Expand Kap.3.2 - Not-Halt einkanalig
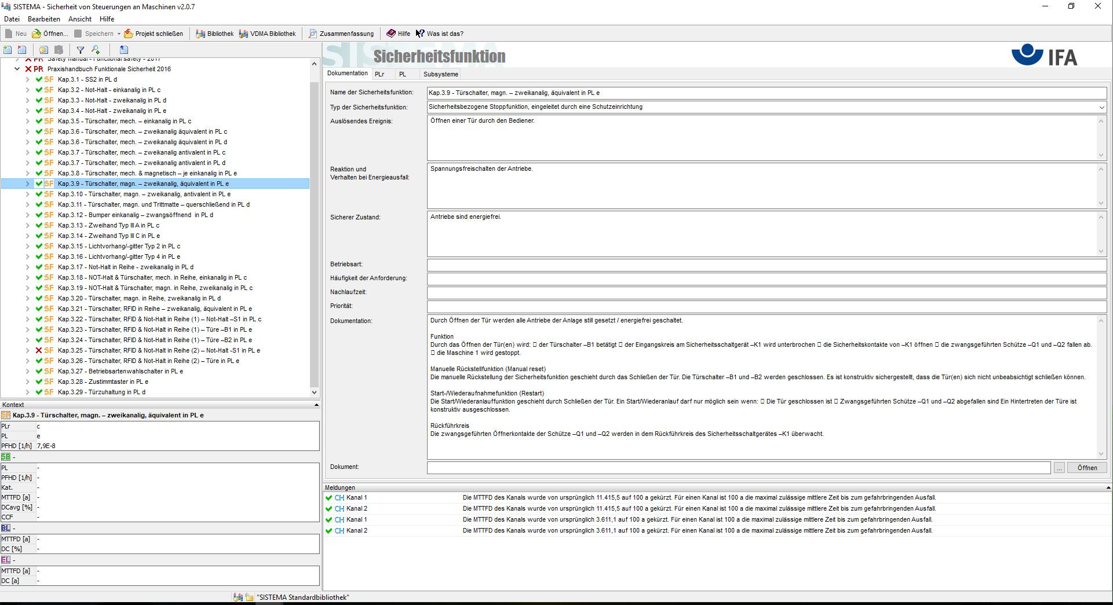The image size is (1113, 605). (x=28, y=90)
